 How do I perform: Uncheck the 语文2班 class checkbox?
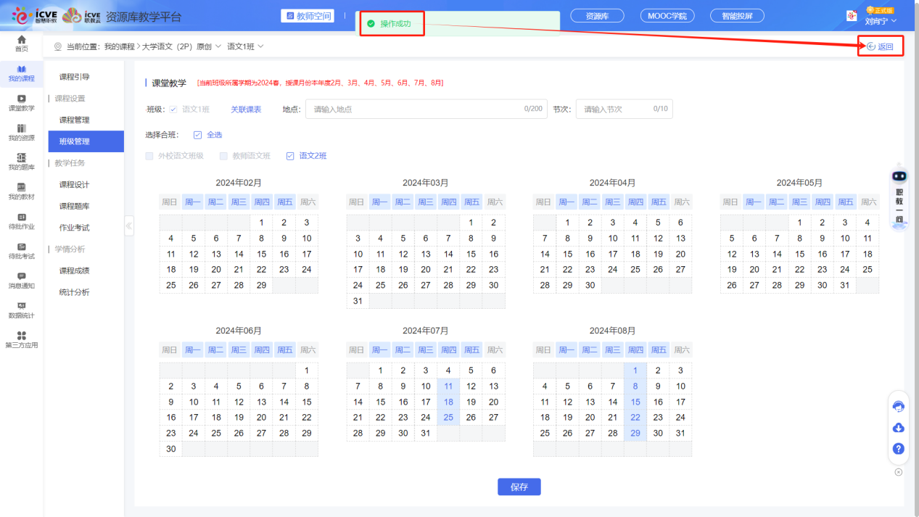290,155
